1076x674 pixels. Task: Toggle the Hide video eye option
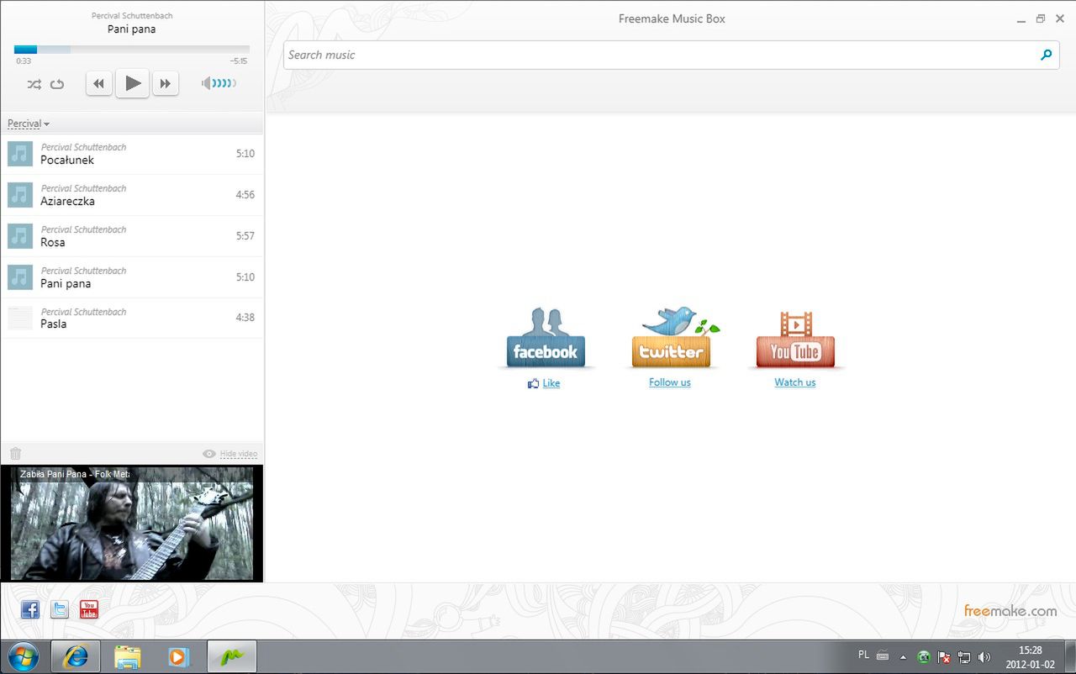coord(230,454)
